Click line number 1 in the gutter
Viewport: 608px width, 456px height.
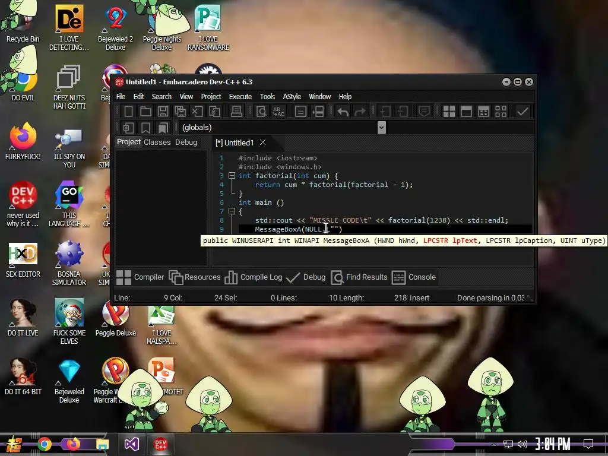click(221, 158)
